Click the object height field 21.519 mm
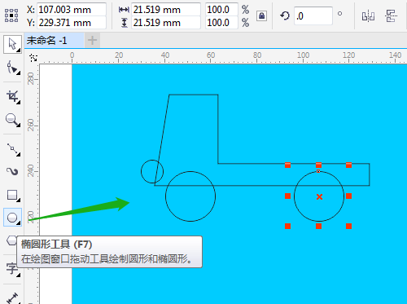407x304 pixels. click(x=166, y=23)
